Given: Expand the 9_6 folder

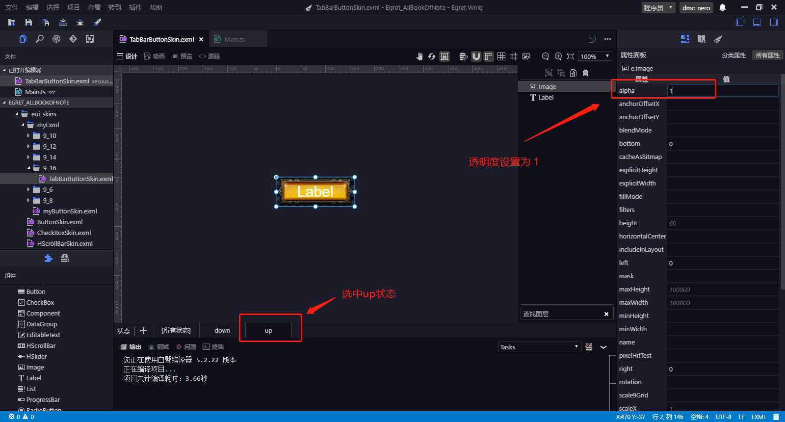Looking at the screenshot, I should coord(28,189).
